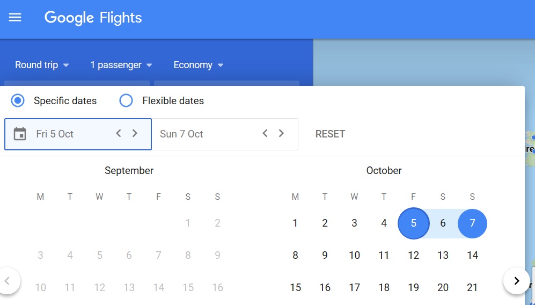Choose October 7 as return date
Screen dimensions: 535x305
point(472,223)
